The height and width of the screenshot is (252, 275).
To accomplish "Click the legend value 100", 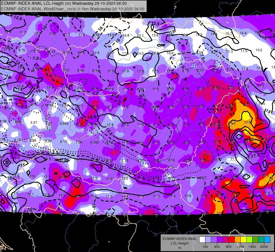I will click(205, 247).
